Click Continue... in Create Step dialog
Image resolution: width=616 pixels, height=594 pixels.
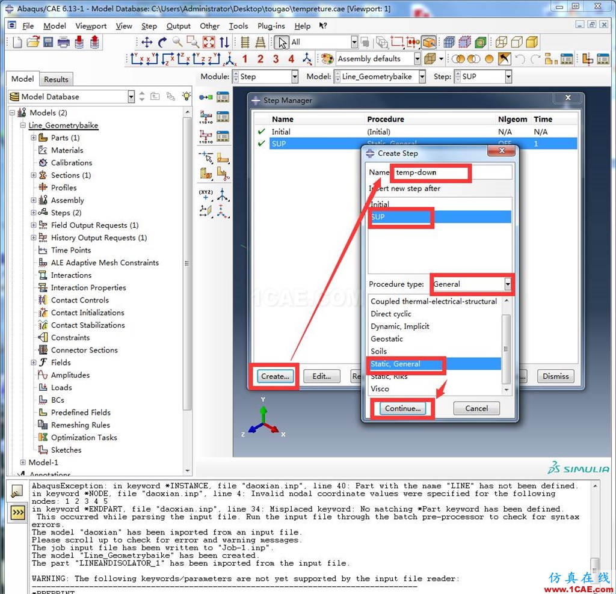pyautogui.click(x=402, y=408)
